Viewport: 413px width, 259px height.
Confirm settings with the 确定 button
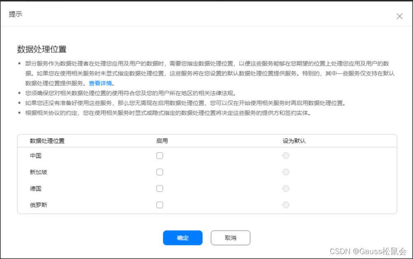183,238
